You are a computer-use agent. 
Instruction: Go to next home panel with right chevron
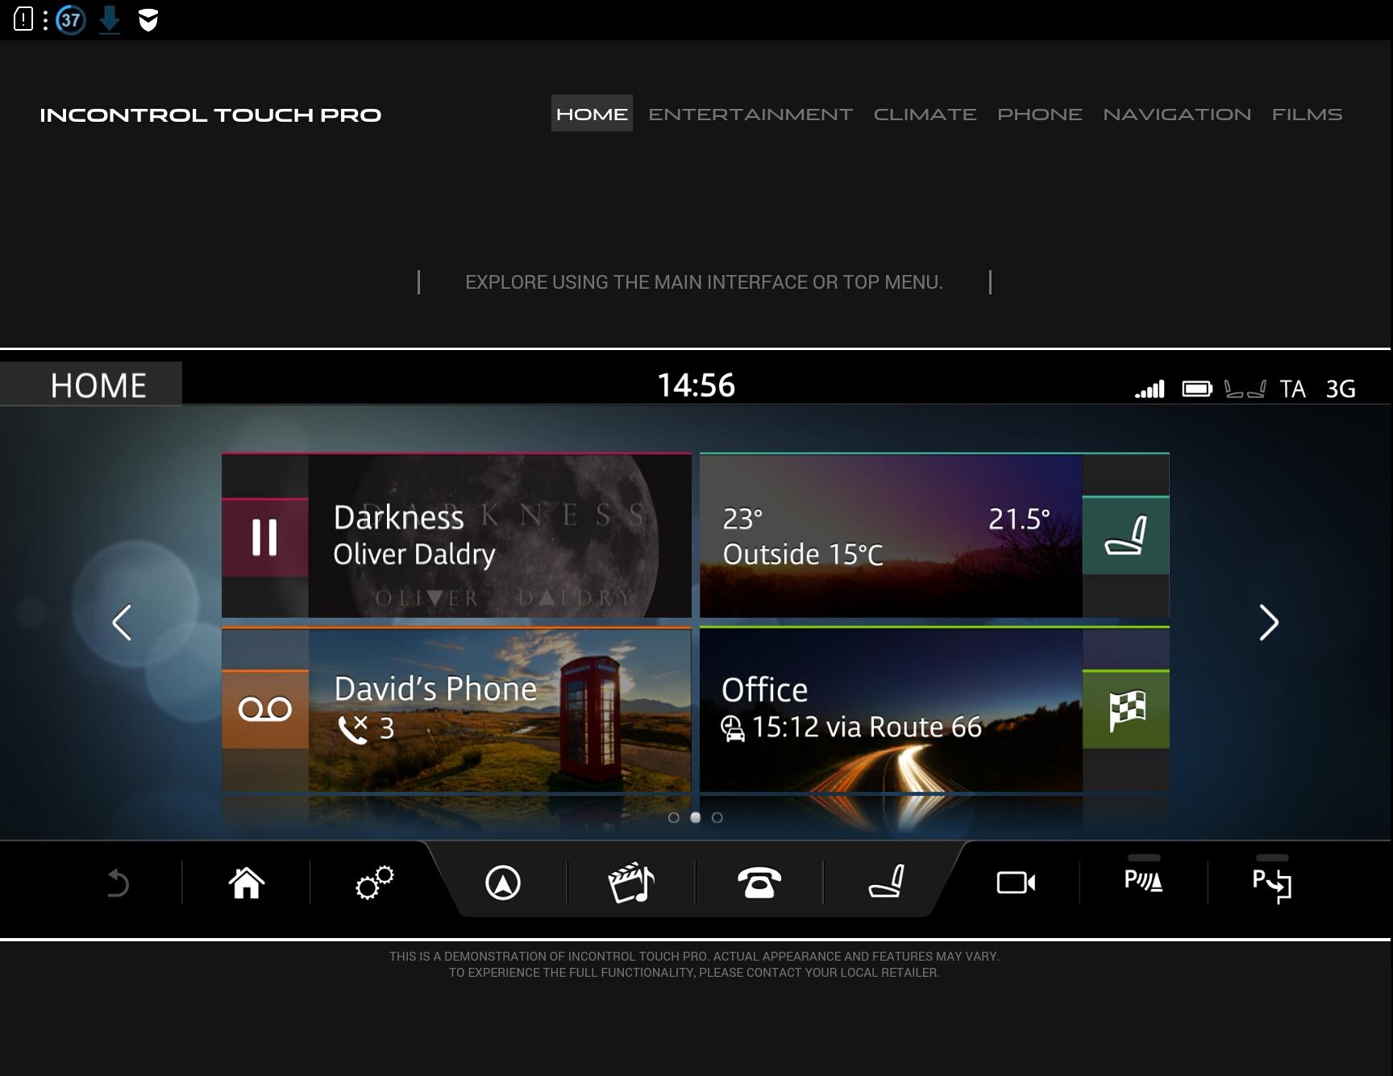point(1269,623)
